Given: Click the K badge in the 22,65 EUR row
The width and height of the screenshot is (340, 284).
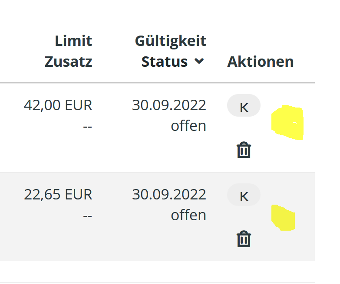Looking at the screenshot, I should [x=244, y=195].
